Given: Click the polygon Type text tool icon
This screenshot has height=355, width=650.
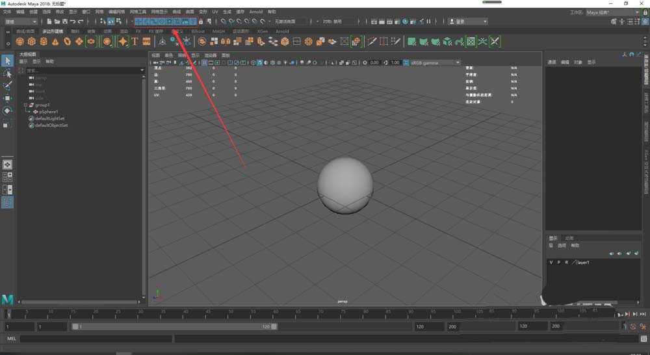Looking at the screenshot, I should (x=135, y=42).
